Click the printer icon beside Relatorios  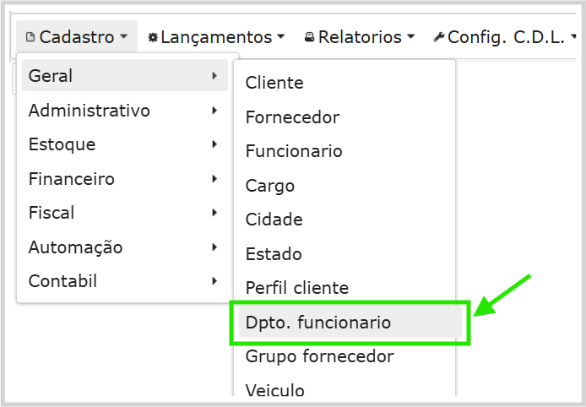(310, 37)
